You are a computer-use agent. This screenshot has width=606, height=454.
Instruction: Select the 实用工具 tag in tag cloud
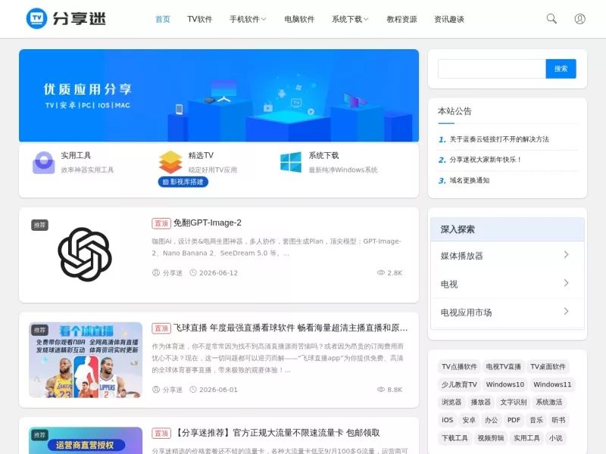click(x=526, y=438)
